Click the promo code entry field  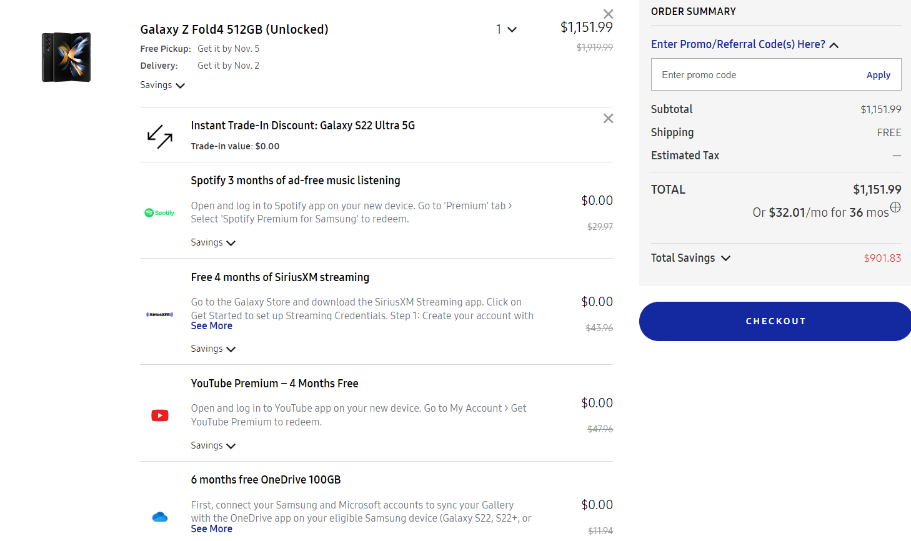click(x=750, y=74)
